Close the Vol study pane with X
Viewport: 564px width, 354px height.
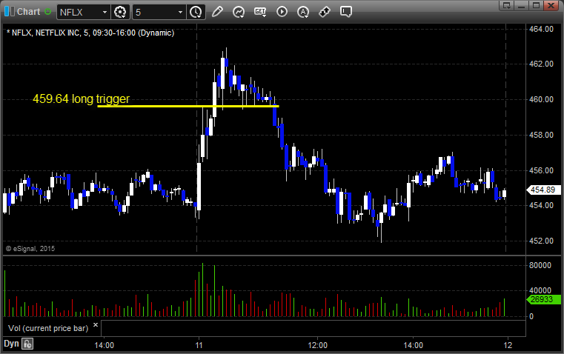(x=96, y=325)
